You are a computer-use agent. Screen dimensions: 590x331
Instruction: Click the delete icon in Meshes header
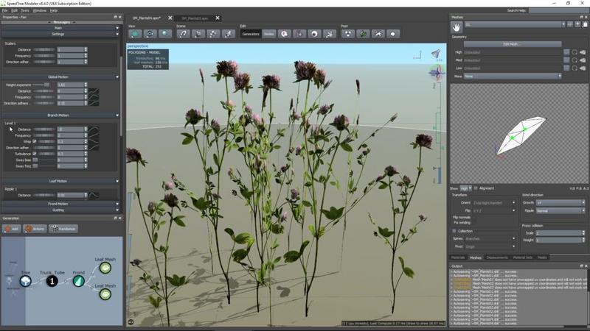point(585,24)
